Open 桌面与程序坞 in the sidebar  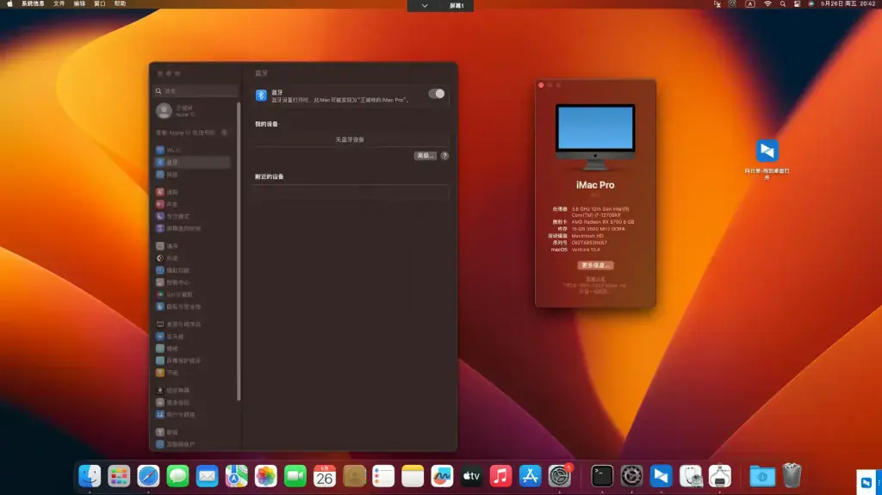pyautogui.click(x=192, y=325)
